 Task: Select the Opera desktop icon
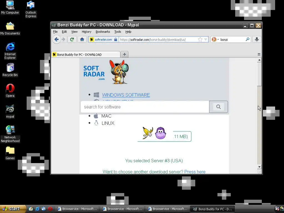point(10,91)
